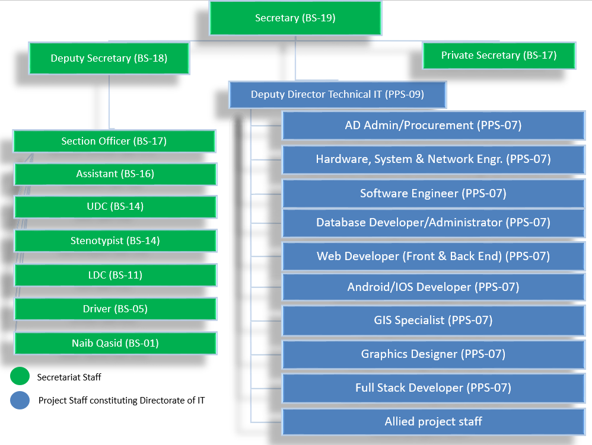
Task: Click the LDC (BS-11) box
Action: [x=115, y=275]
